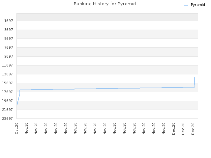Click the y-axis label 19697
The width and height of the screenshot is (211, 158).
8,101
